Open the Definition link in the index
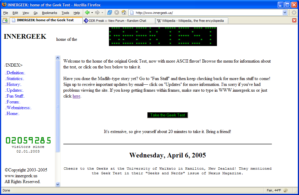The image size is (299, 195). [x=15, y=73]
